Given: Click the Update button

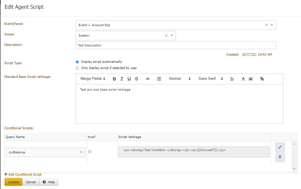Looking at the screenshot, I should tap(13, 182).
